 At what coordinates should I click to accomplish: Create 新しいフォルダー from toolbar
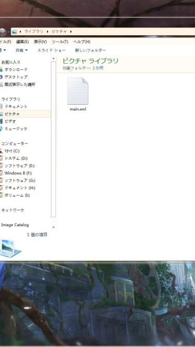click(91, 50)
